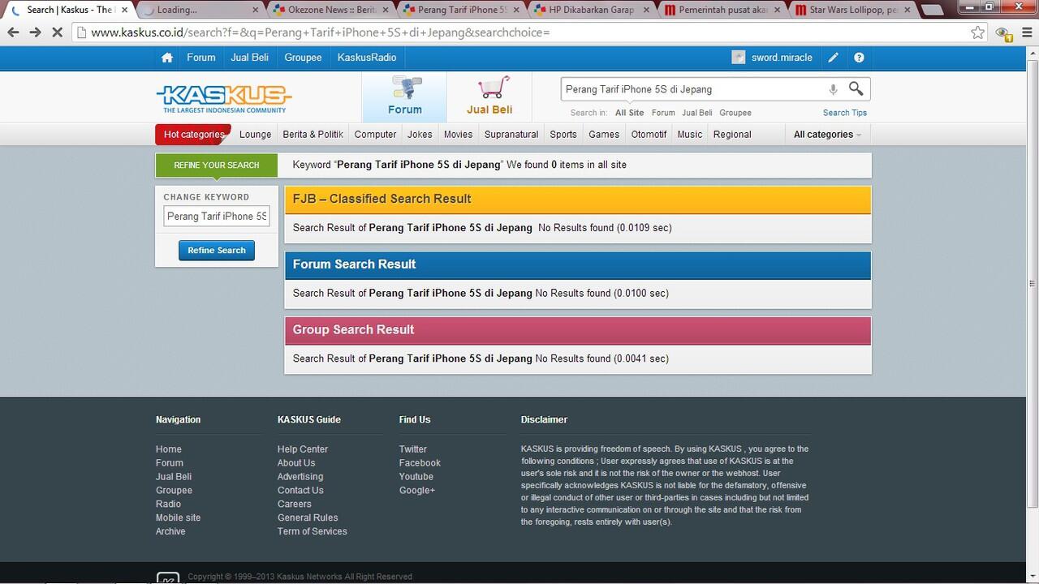Focus the Change Keyword input field
This screenshot has width=1039, height=584.
pyautogui.click(x=217, y=217)
